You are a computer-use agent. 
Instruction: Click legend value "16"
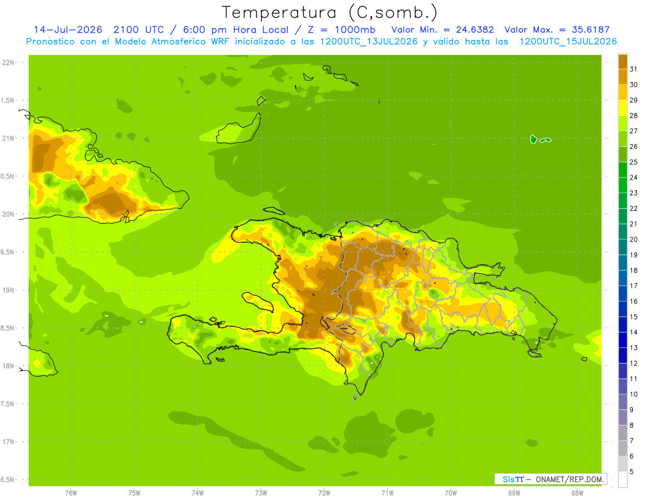[634, 302]
